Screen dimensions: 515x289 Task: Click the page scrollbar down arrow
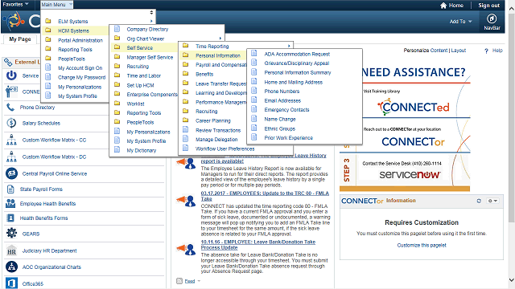click(512, 280)
